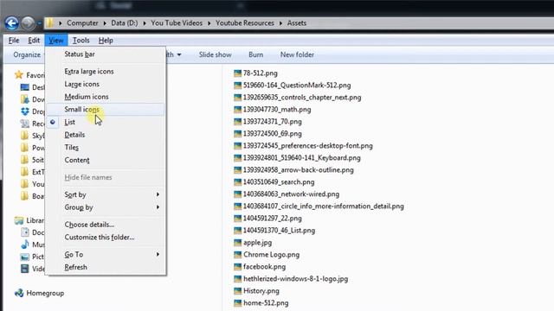
Task: Click the Downloads folder icon in Favorites
Action: [x=25, y=99]
